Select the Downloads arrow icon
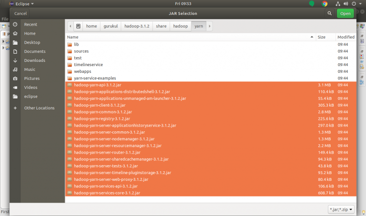 [15, 60]
